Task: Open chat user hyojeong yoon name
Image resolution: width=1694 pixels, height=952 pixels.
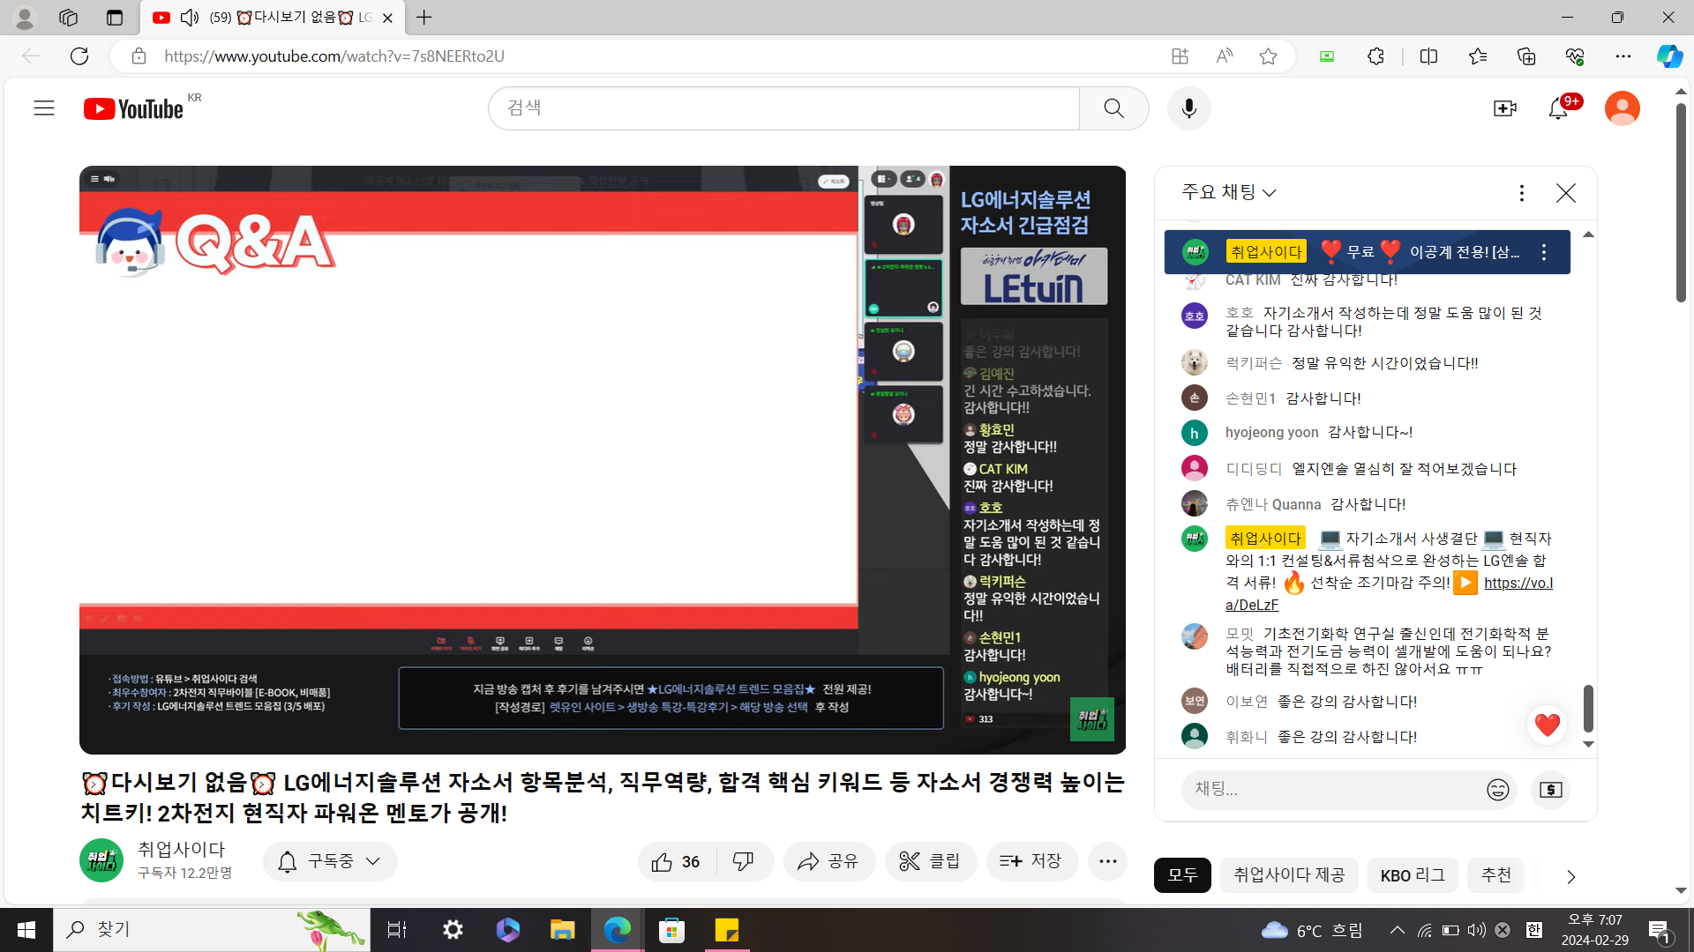Action: point(1271,432)
